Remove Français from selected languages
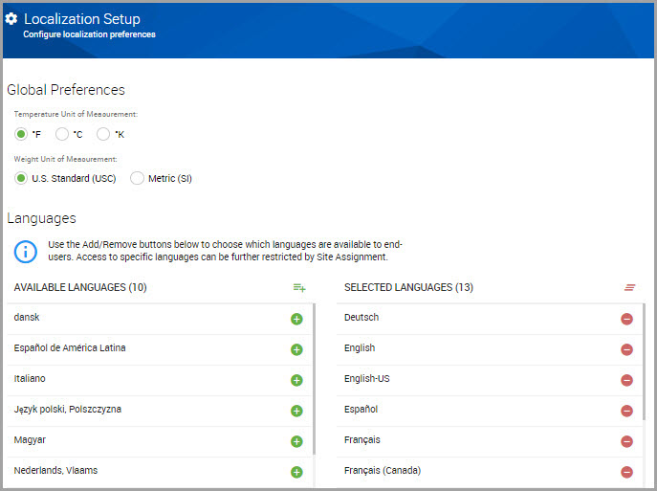Image resolution: width=657 pixels, height=491 pixels. pos(626,441)
